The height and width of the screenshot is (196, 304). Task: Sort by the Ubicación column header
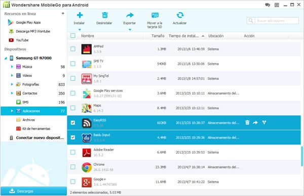coord(216,36)
